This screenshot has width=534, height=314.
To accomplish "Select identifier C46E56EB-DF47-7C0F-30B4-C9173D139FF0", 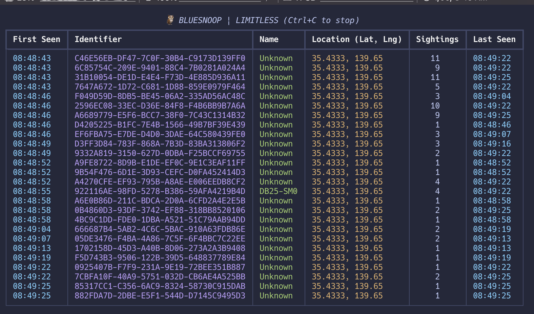I will (x=160, y=58).
